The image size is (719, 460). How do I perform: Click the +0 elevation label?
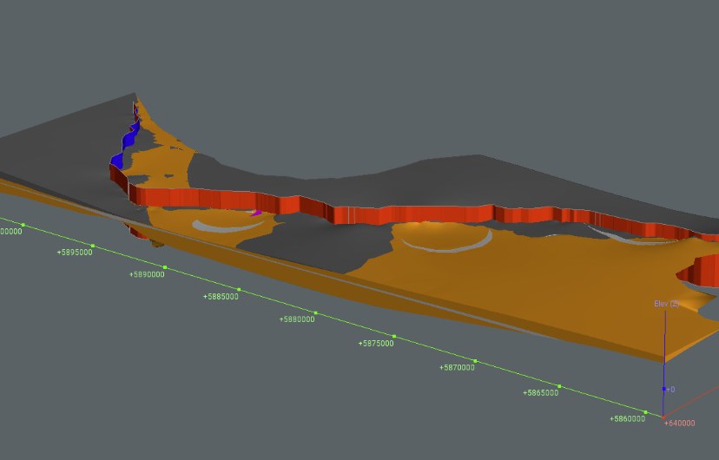tap(670, 390)
